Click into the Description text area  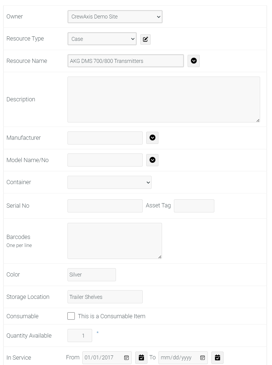pyautogui.click(x=164, y=100)
